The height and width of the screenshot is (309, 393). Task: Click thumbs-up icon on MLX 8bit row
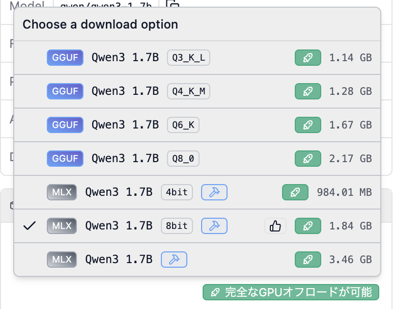[275, 226]
